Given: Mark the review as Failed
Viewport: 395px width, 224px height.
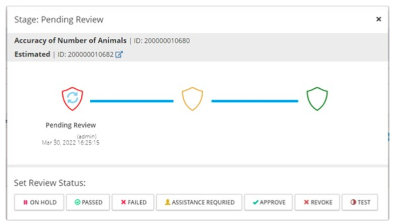Looking at the screenshot, I should (133, 202).
